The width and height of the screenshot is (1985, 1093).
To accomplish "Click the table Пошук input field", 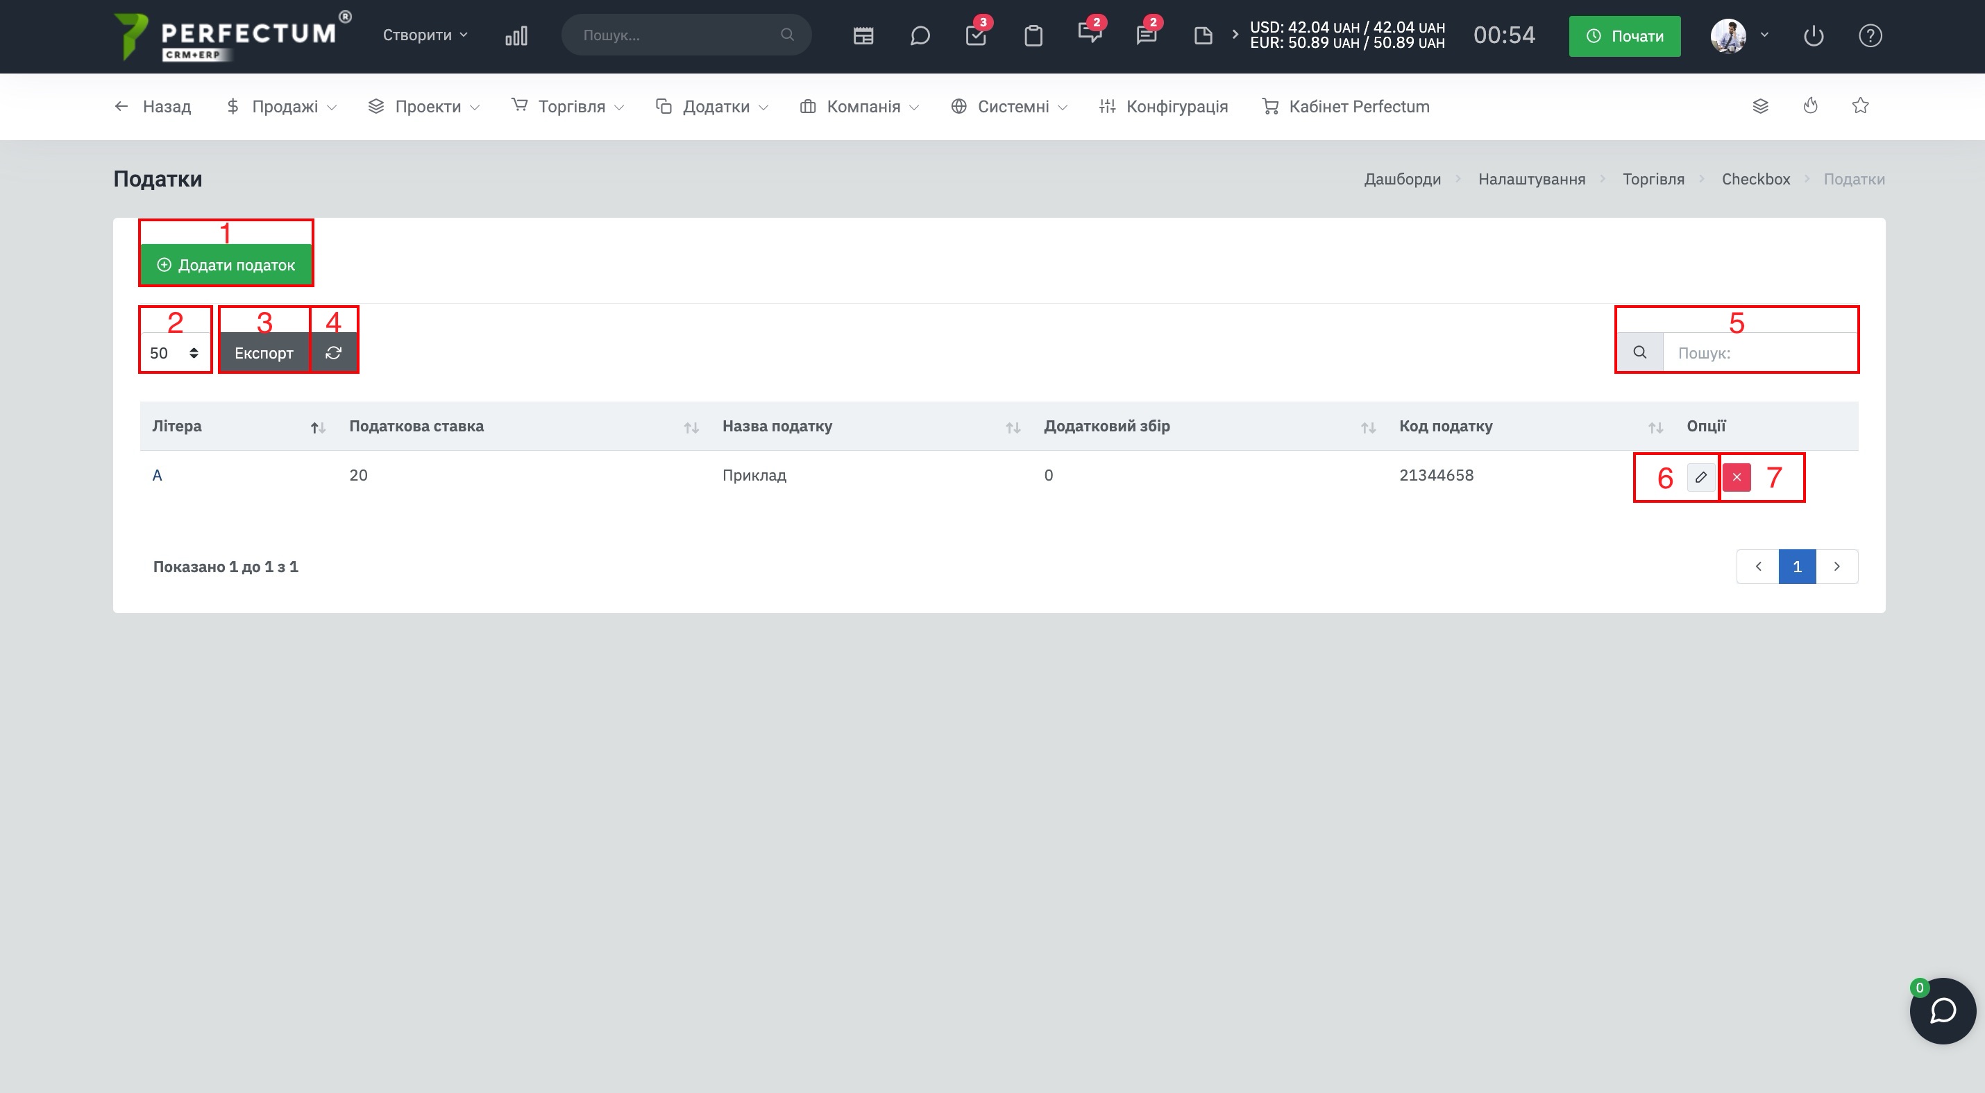I will tap(1761, 352).
